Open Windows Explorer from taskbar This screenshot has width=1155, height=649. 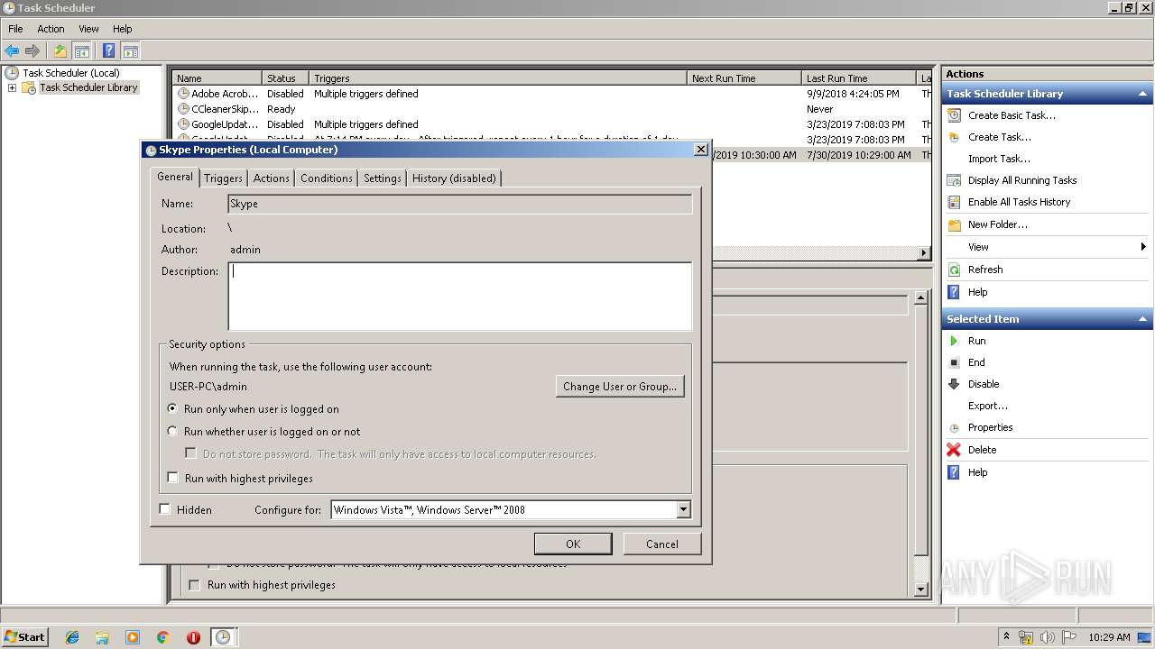(x=102, y=637)
